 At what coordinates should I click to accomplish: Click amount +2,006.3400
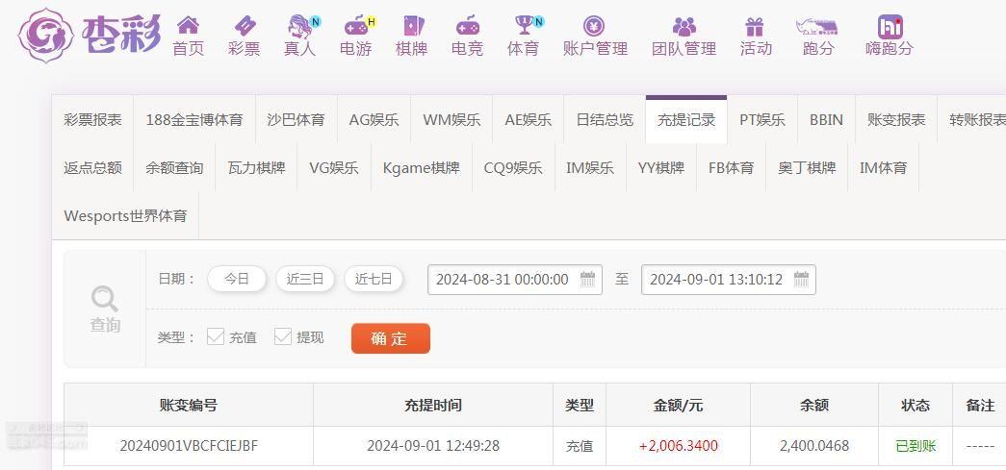[678, 446]
